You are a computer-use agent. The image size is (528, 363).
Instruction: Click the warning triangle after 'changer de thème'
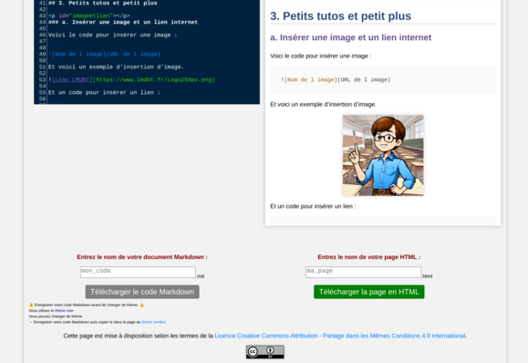pyautogui.click(x=141, y=305)
